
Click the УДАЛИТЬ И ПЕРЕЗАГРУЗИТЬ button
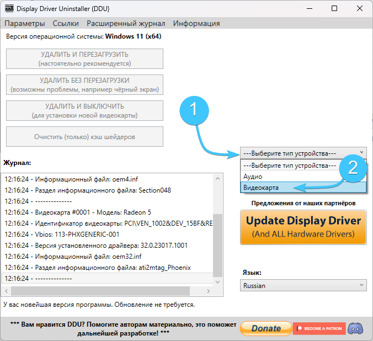coord(84,59)
